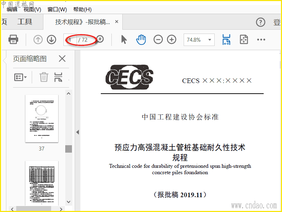Click thumbnail panel scroll up arrow
The width and height of the screenshot is (282, 212).
point(68,94)
